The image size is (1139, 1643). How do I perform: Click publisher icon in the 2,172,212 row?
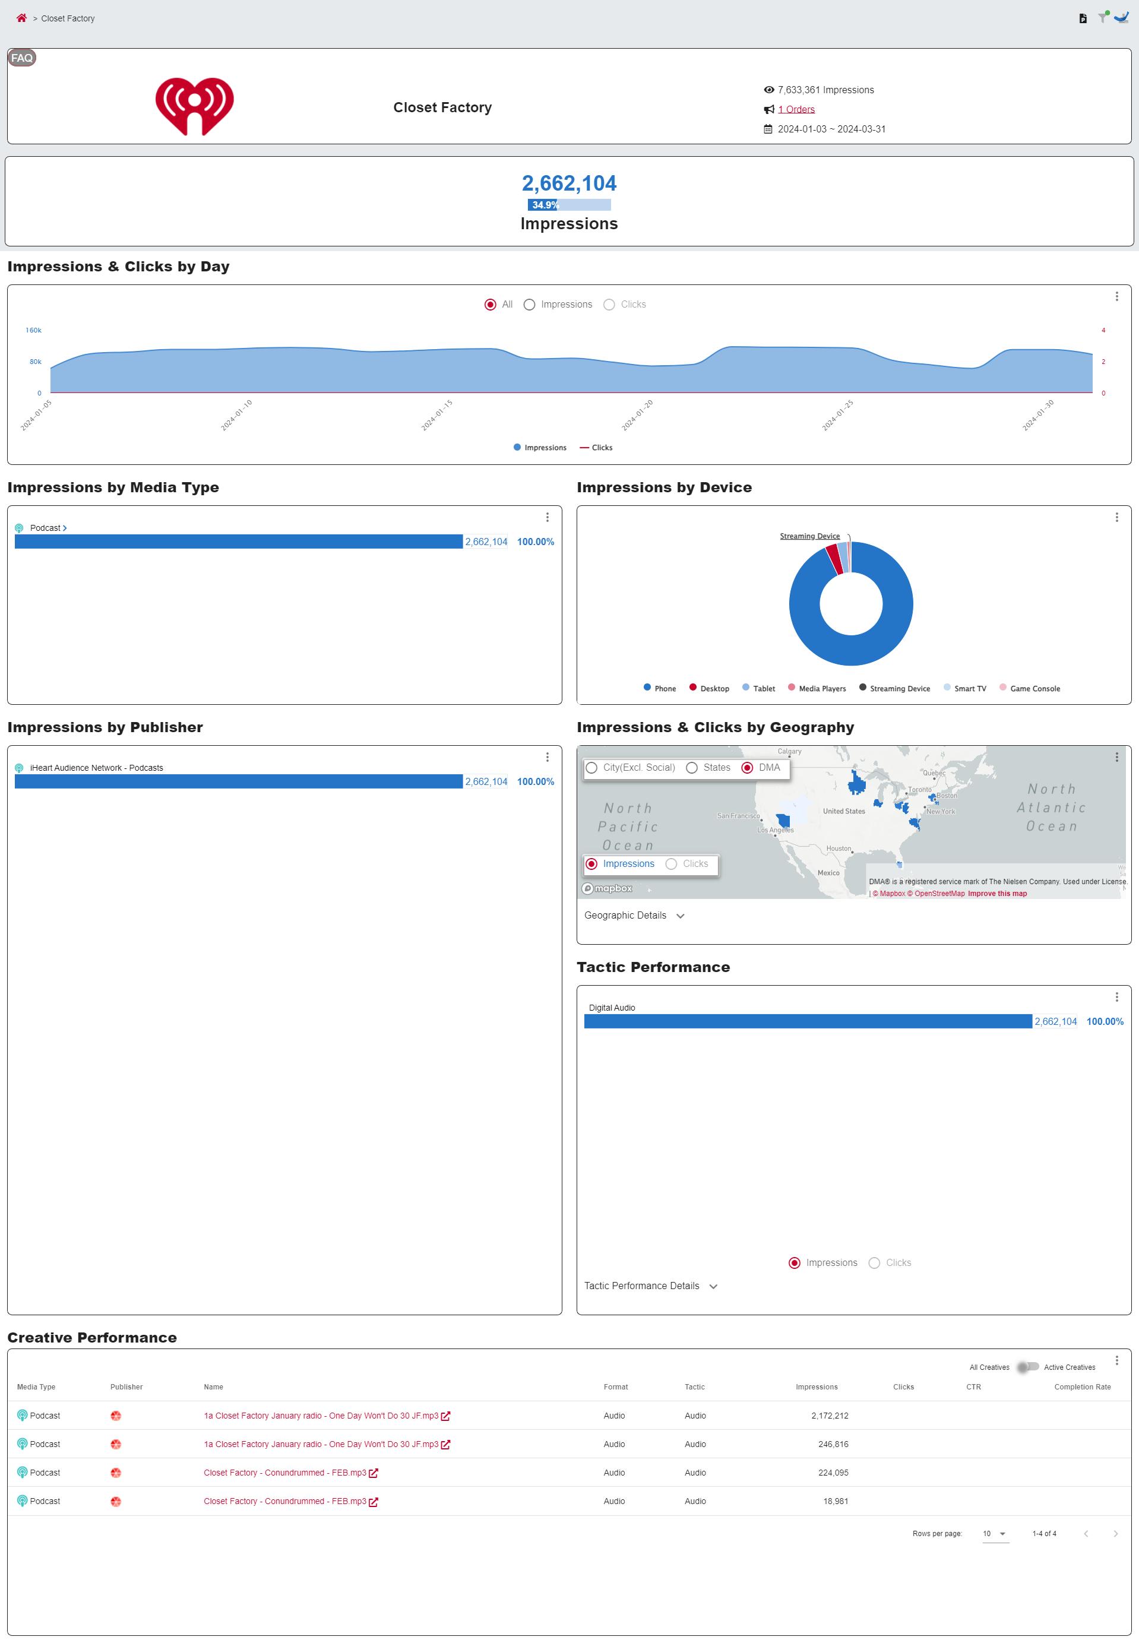coord(116,1416)
